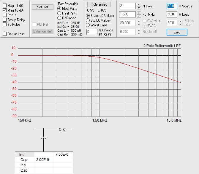The width and height of the screenshot is (199, 174).
Task: Click the Fo MHz input field
Action: click(x=127, y=14)
